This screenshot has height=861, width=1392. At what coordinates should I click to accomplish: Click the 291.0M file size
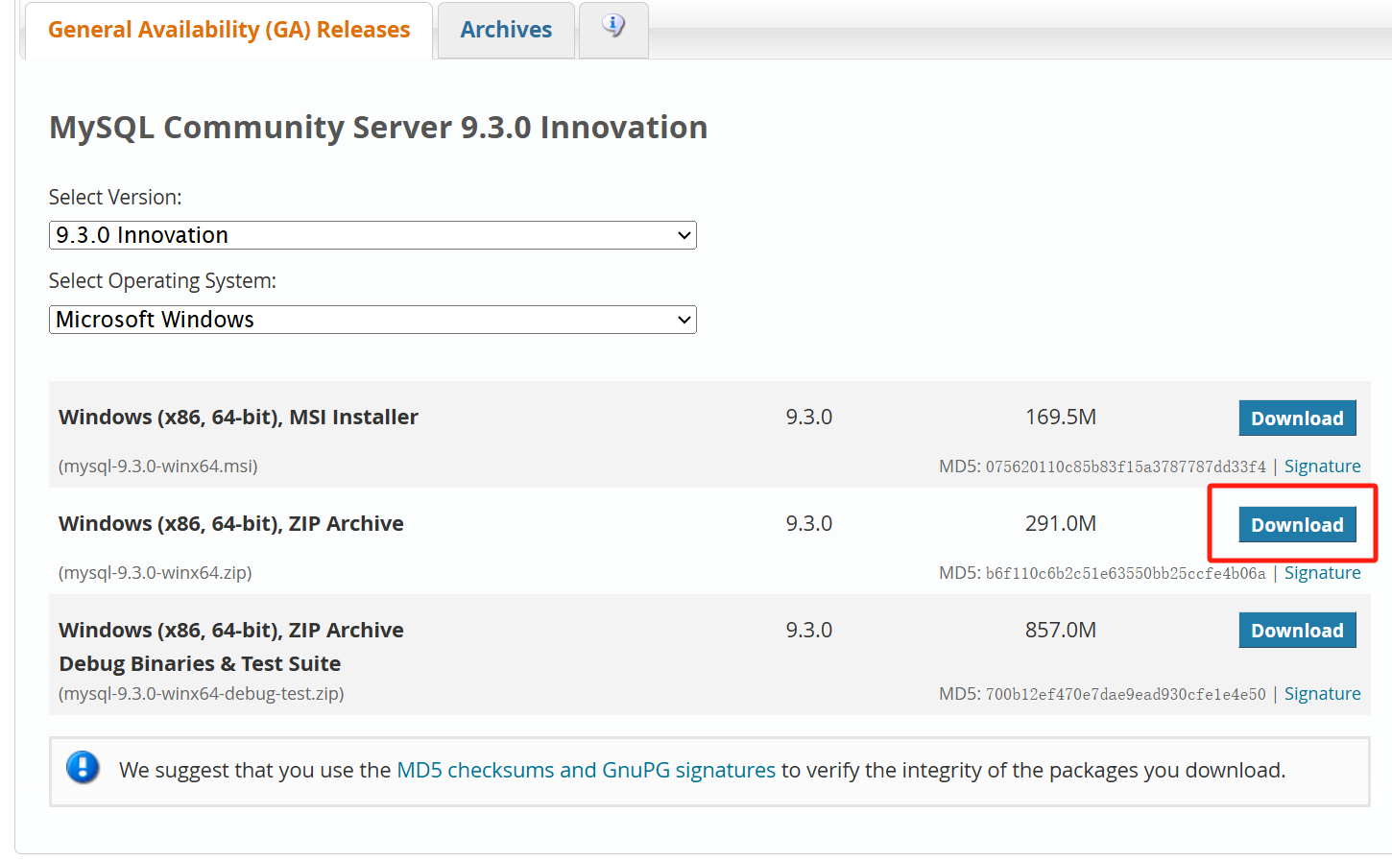[1061, 524]
